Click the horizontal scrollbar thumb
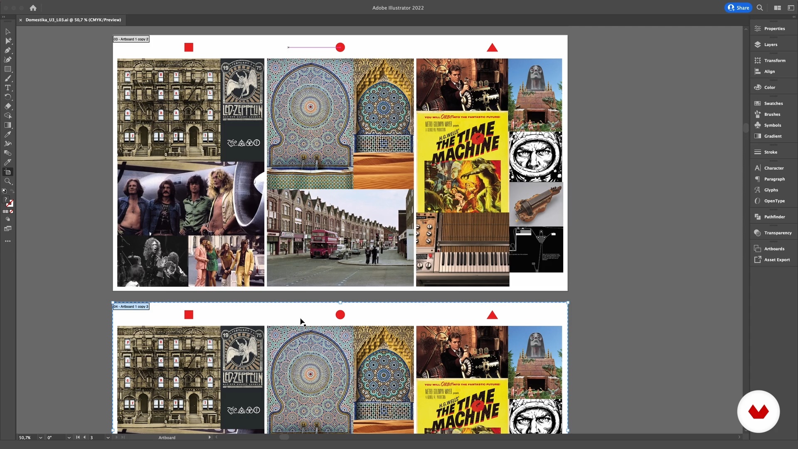 (284, 437)
